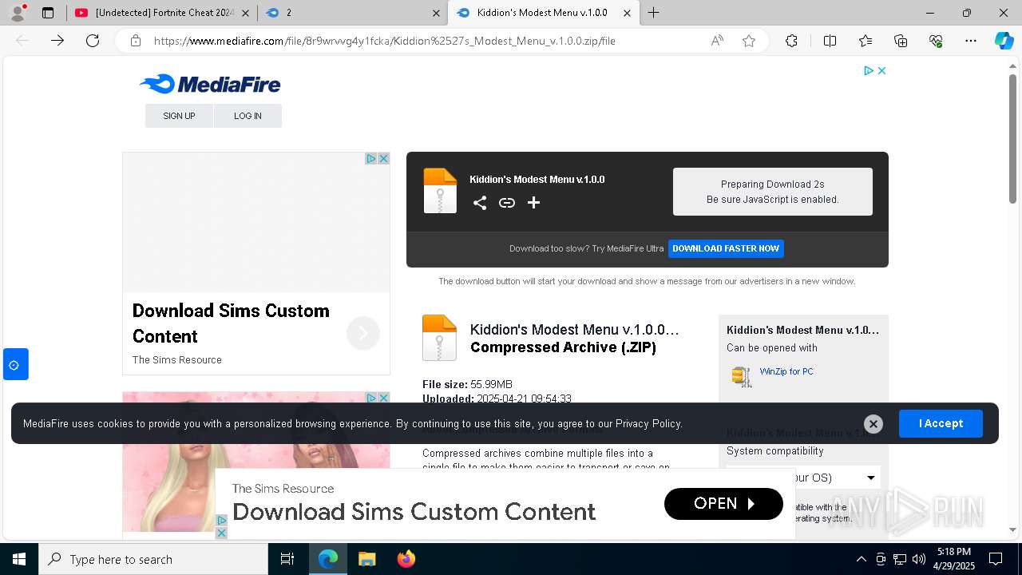1022x575 pixels.
Task: Click the MediaFire URL address bar
Action: tap(384, 41)
